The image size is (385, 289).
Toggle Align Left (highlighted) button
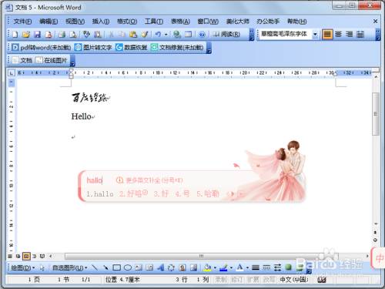pyautogui.click(x=327, y=34)
